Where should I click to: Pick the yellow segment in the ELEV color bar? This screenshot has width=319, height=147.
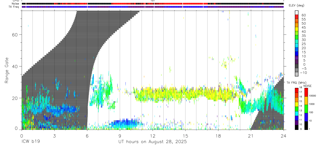point(297,29)
